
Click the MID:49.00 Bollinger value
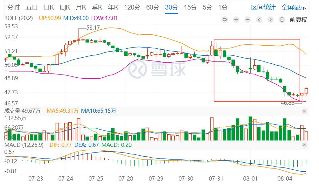coord(76,18)
